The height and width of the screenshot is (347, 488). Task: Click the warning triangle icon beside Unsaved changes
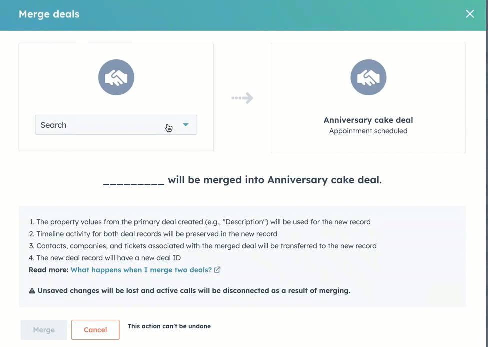pyautogui.click(x=32, y=291)
